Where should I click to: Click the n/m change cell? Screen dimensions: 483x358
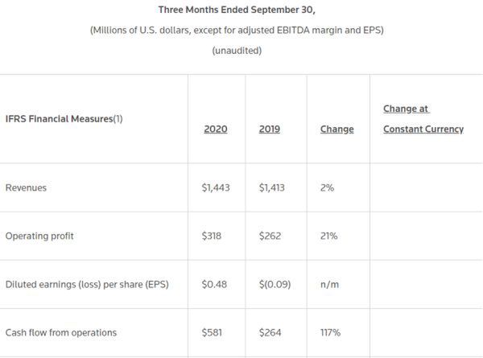(x=330, y=285)
